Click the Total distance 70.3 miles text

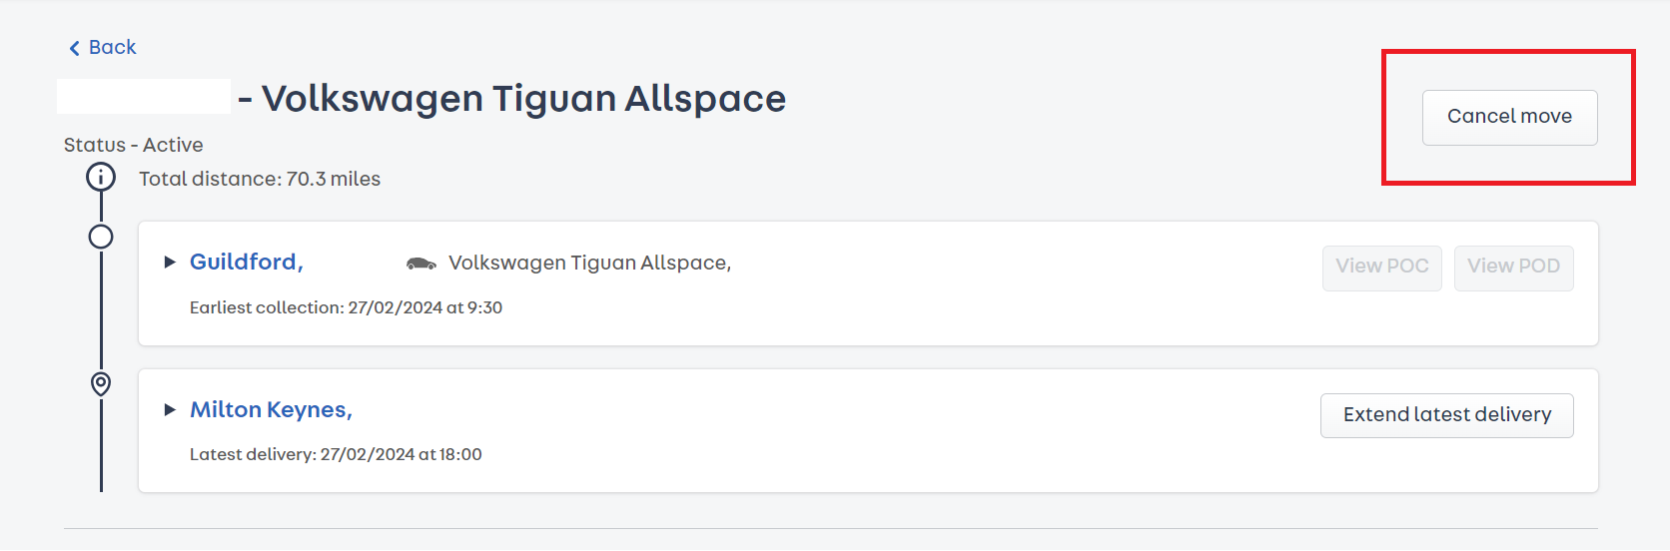(260, 179)
